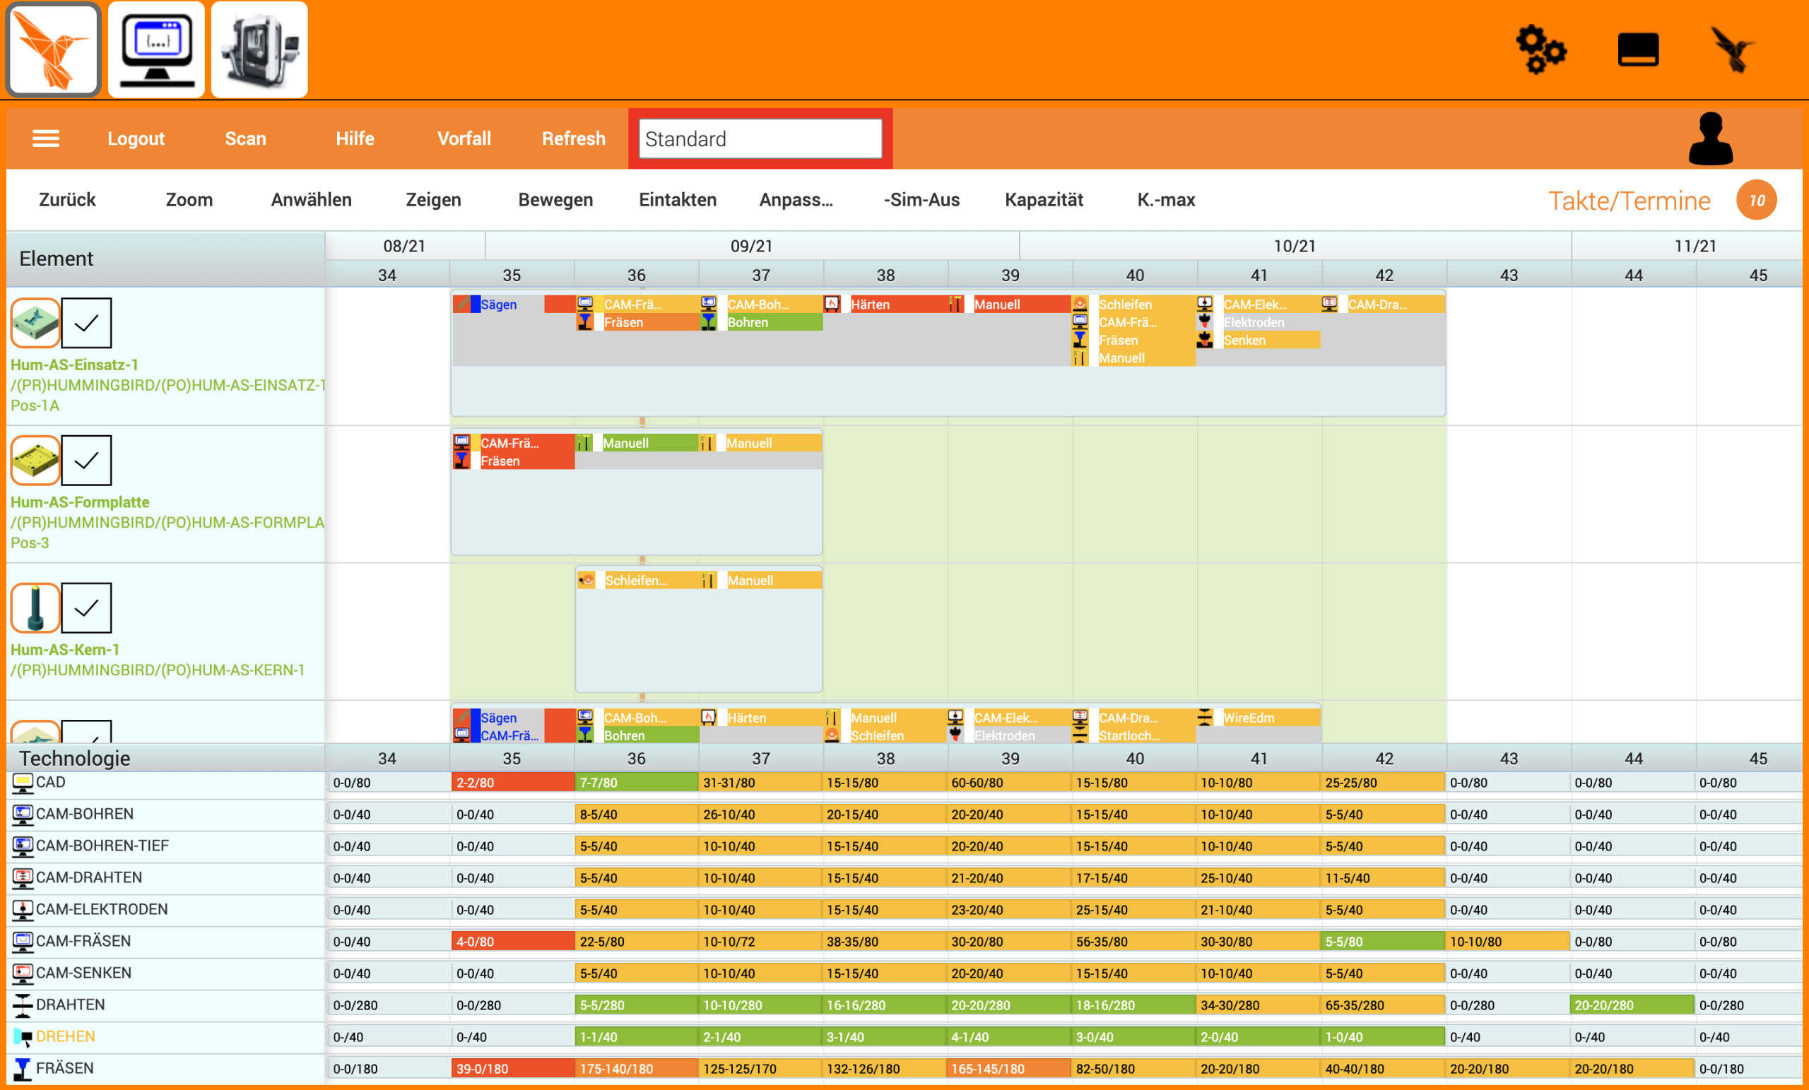The height and width of the screenshot is (1090, 1809).
Task: Click the keyboard icon in the top bar
Action: (1638, 49)
